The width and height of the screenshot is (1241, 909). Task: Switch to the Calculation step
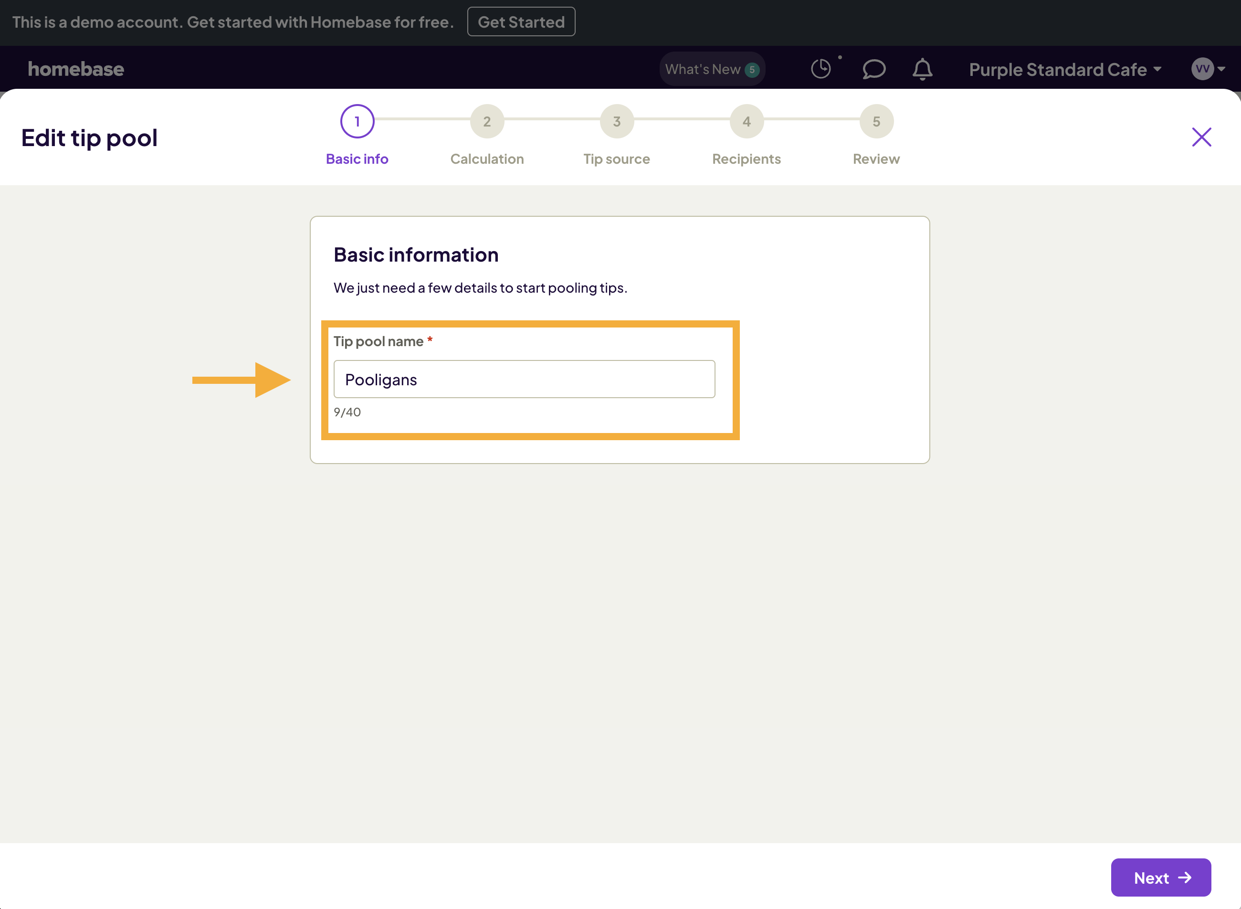[487, 121]
